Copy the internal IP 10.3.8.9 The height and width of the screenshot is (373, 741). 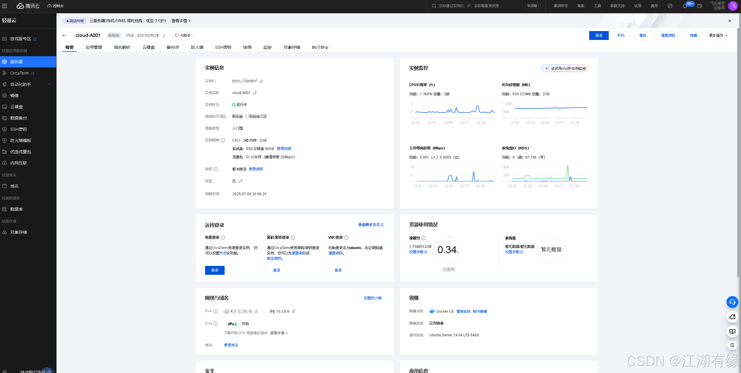(294, 311)
